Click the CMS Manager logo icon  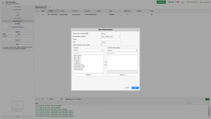pos(3,3)
